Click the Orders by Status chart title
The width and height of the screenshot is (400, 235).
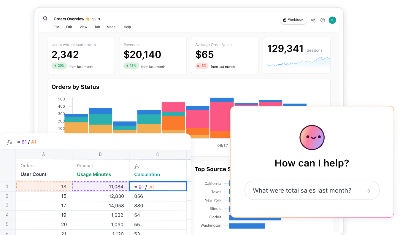pyautogui.click(x=75, y=87)
